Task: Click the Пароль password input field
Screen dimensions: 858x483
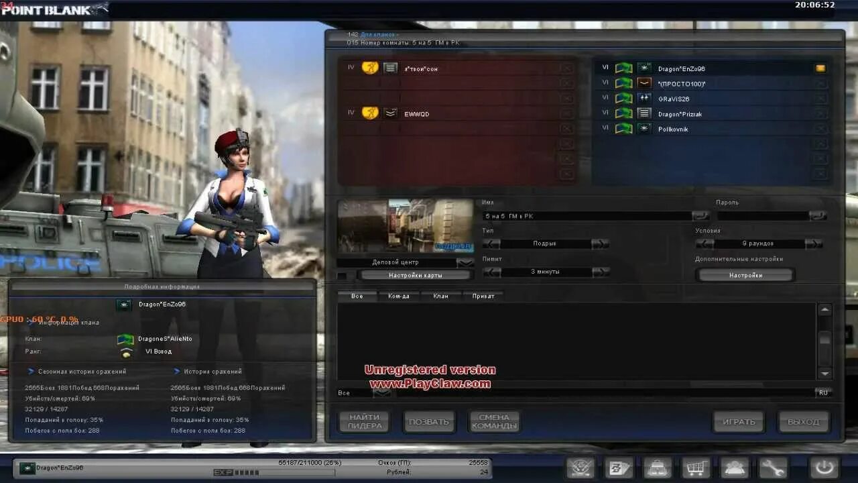Action: point(762,216)
